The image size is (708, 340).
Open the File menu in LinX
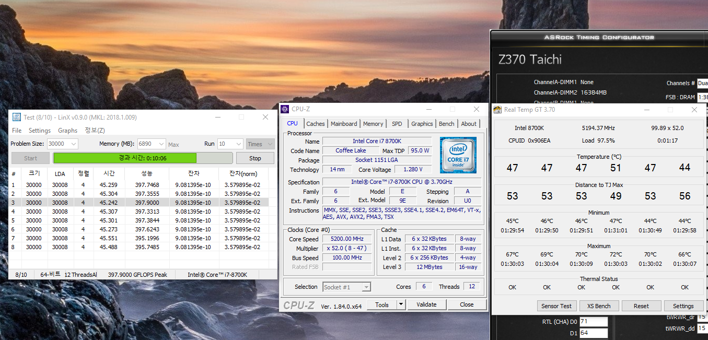[17, 131]
